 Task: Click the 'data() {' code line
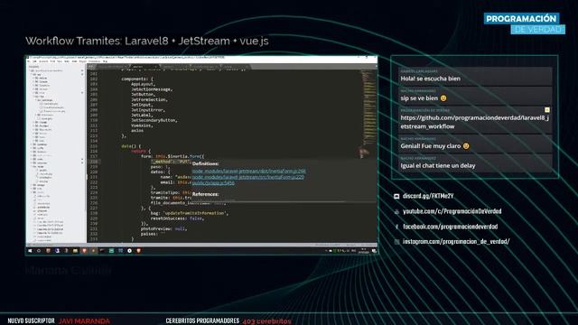pyautogui.click(x=131, y=146)
